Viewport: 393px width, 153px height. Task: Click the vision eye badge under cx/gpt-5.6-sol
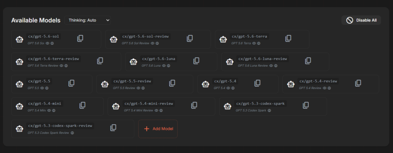(x=47, y=43)
